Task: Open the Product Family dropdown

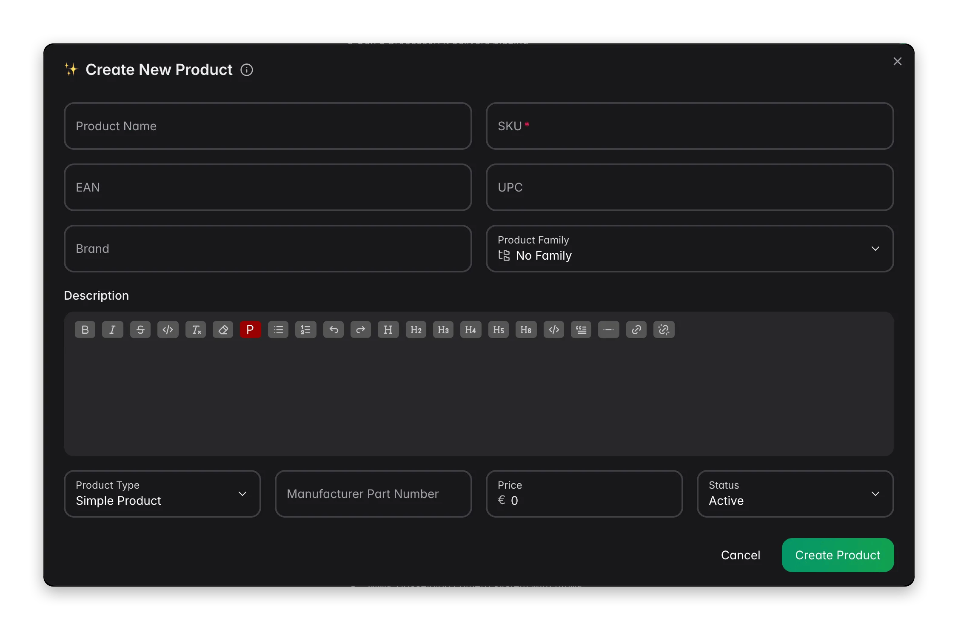Action: click(690, 249)
